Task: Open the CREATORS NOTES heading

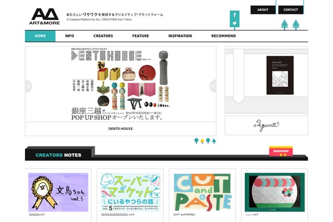Action: (x=58, y=155)
